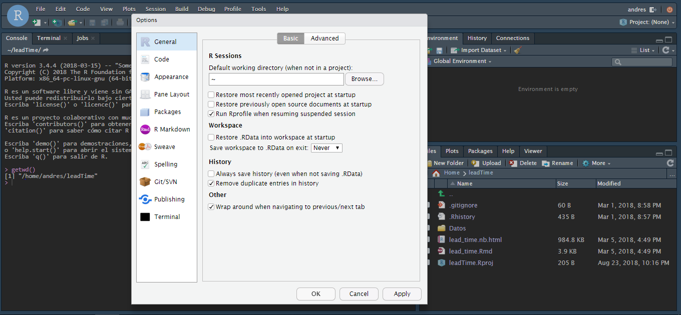681x315 pixels.
Task: Enable Restore .RData into workspace at startup
Action: [x=211, y=137]
